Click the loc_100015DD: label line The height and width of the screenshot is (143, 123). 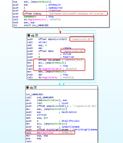pyautogui.click(x=35, y=94)
